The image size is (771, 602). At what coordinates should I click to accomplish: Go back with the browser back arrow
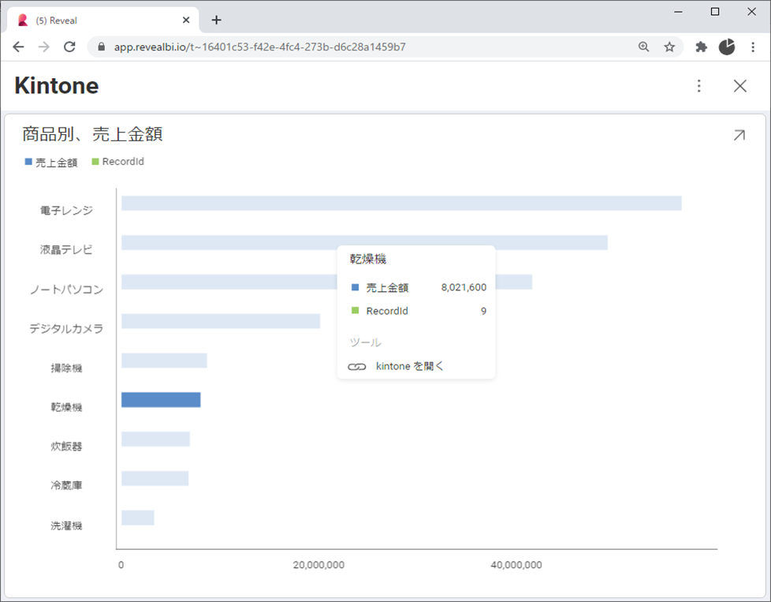[x=18, y=47]
